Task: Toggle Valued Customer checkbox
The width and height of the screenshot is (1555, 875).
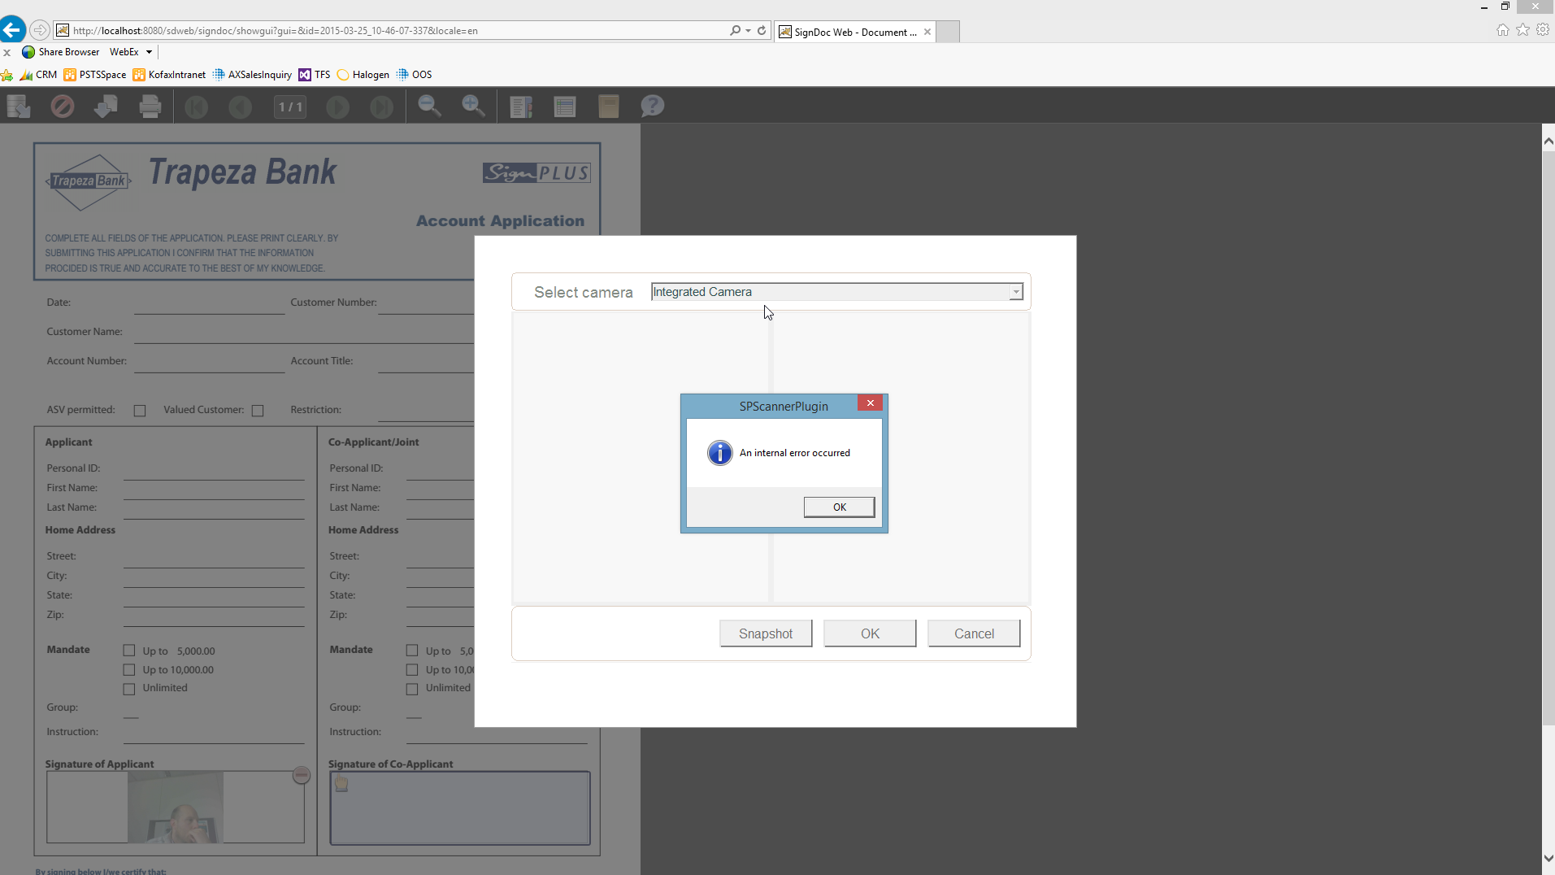Action: click(x=258, y=411)
